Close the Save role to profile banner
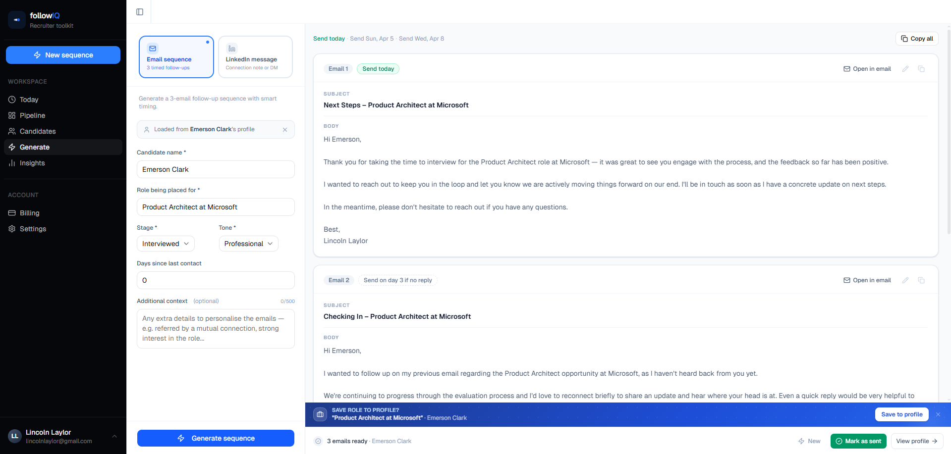Screen dimensions: 951x454 click(x=938, y=414)
